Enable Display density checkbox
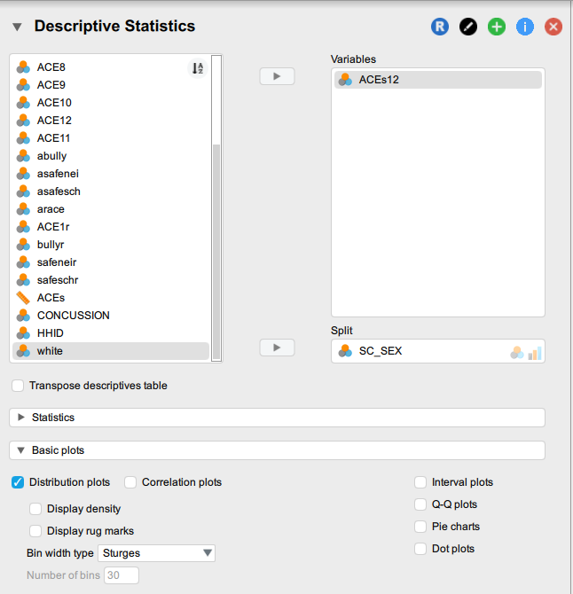The height and width of the screenshot is (594, 573). [35, 509]
